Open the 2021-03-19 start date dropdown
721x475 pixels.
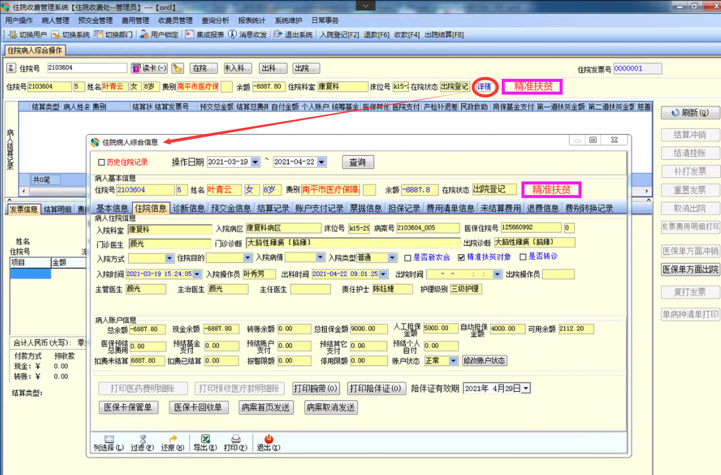pos(255,162)
